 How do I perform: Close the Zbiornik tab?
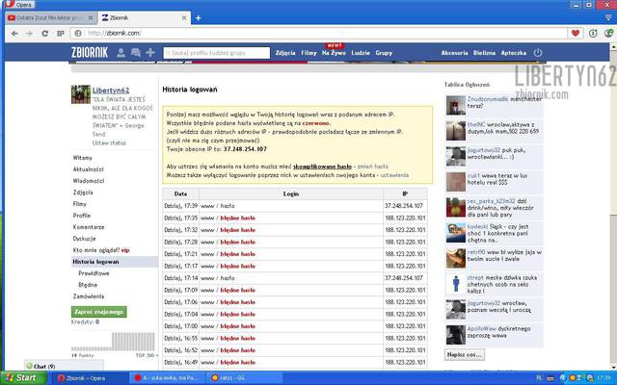184,17
